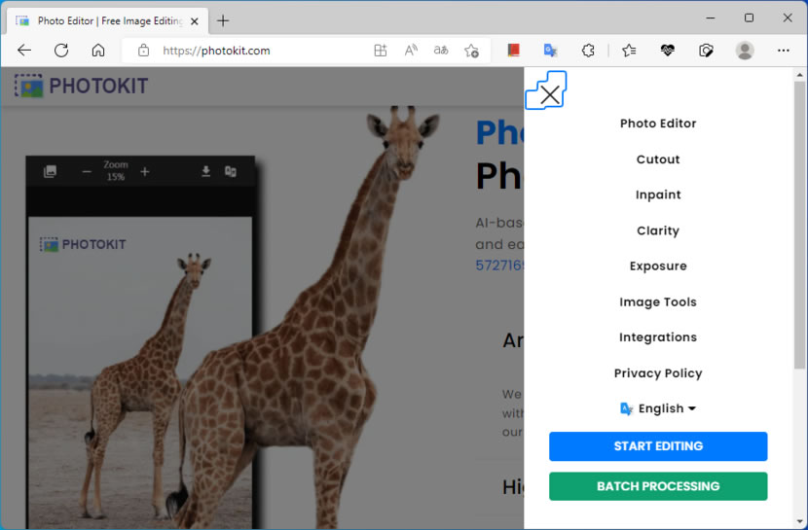Viewport: 808px width, 530px height.
Task: Close the side navigation menu
Action: coord(549,94)
